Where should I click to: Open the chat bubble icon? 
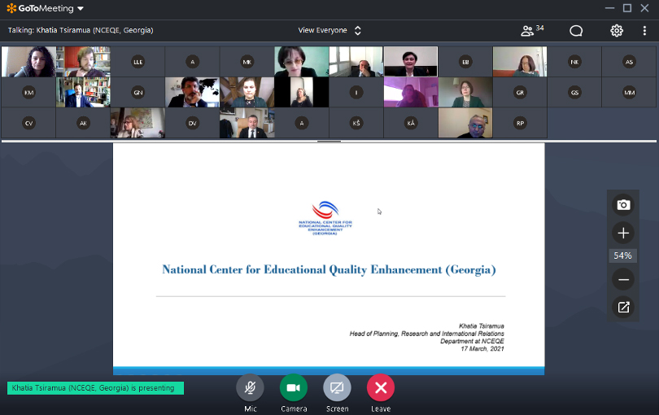(x=576, y=31)
